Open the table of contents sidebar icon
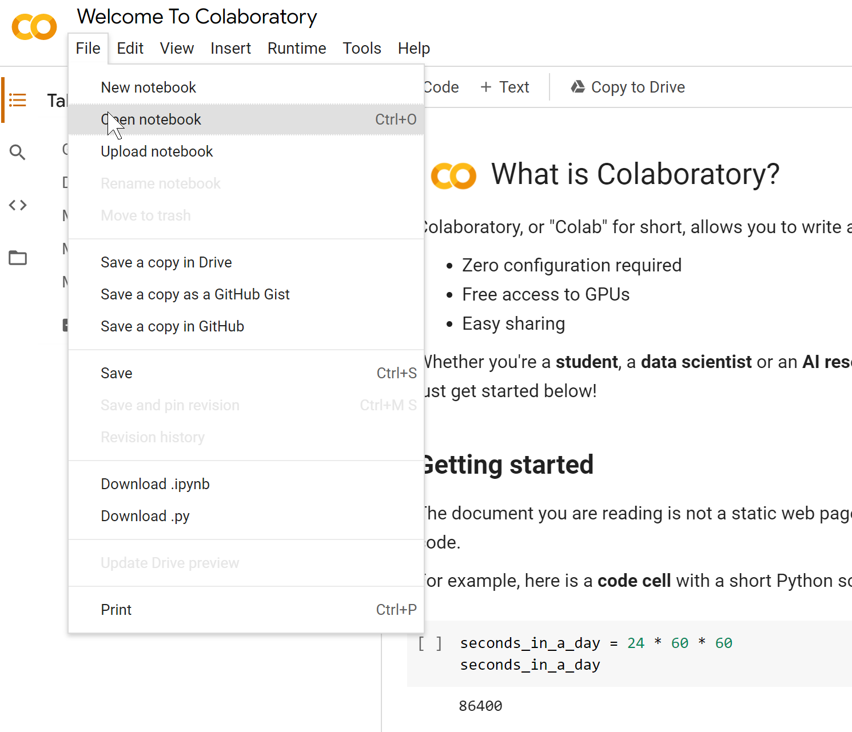 click(18, 101)
